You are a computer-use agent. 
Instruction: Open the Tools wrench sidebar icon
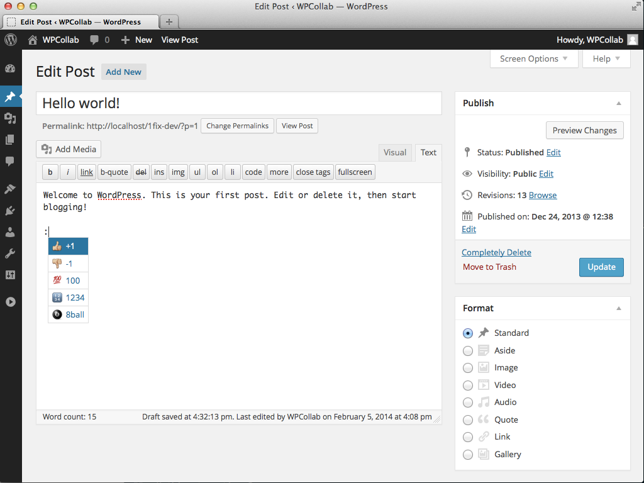point(10,253)
